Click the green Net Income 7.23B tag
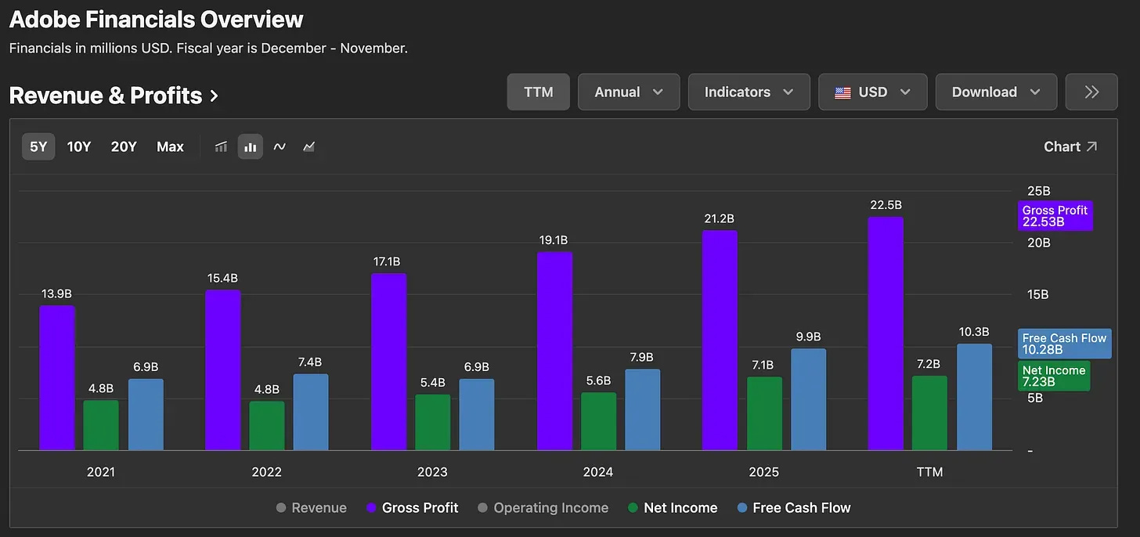The image size is (1140, 537). (x=1055, y=376)
